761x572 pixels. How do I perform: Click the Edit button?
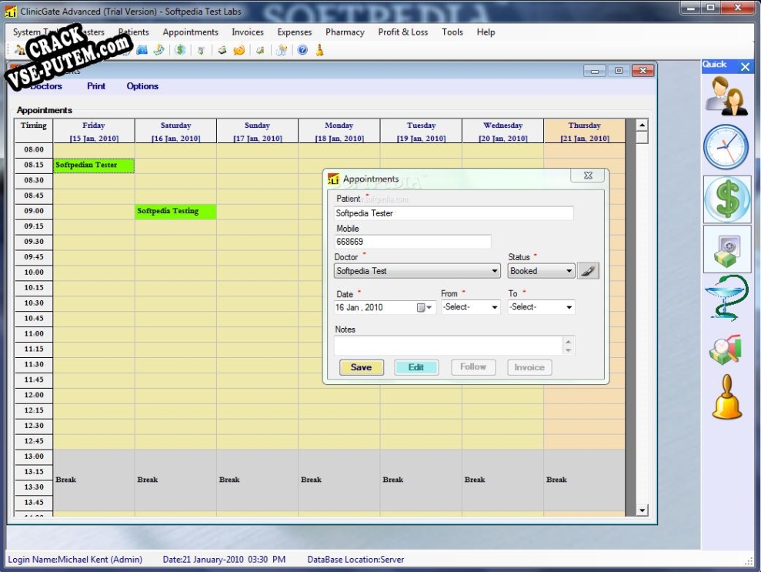(416, 367)
